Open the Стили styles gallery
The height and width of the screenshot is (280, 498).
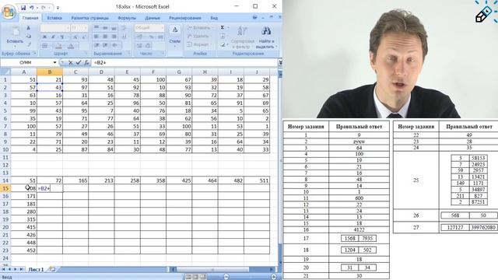click(x=174, y=36)
